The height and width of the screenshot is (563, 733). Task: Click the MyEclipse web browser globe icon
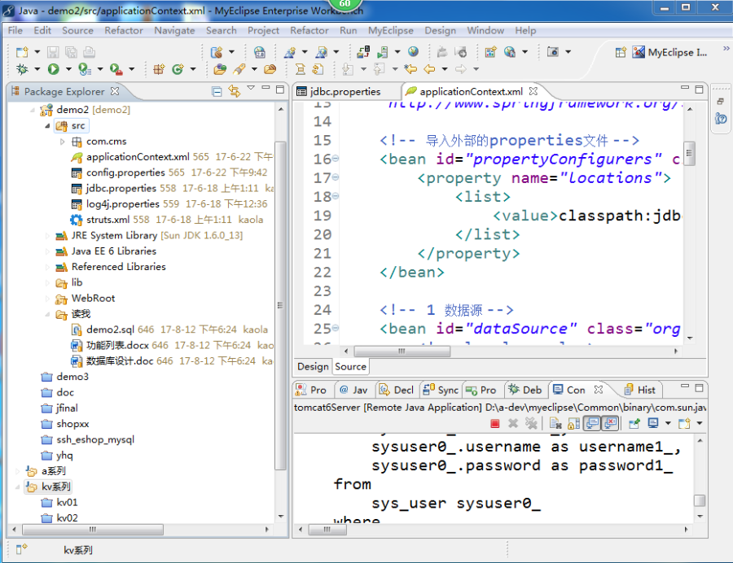point(413,52)
